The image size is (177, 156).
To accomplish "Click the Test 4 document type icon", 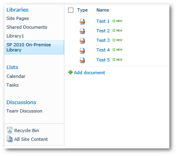I will [82, 51].
